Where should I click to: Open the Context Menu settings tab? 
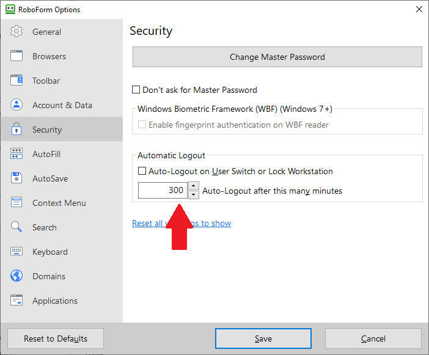coord(59,203)
